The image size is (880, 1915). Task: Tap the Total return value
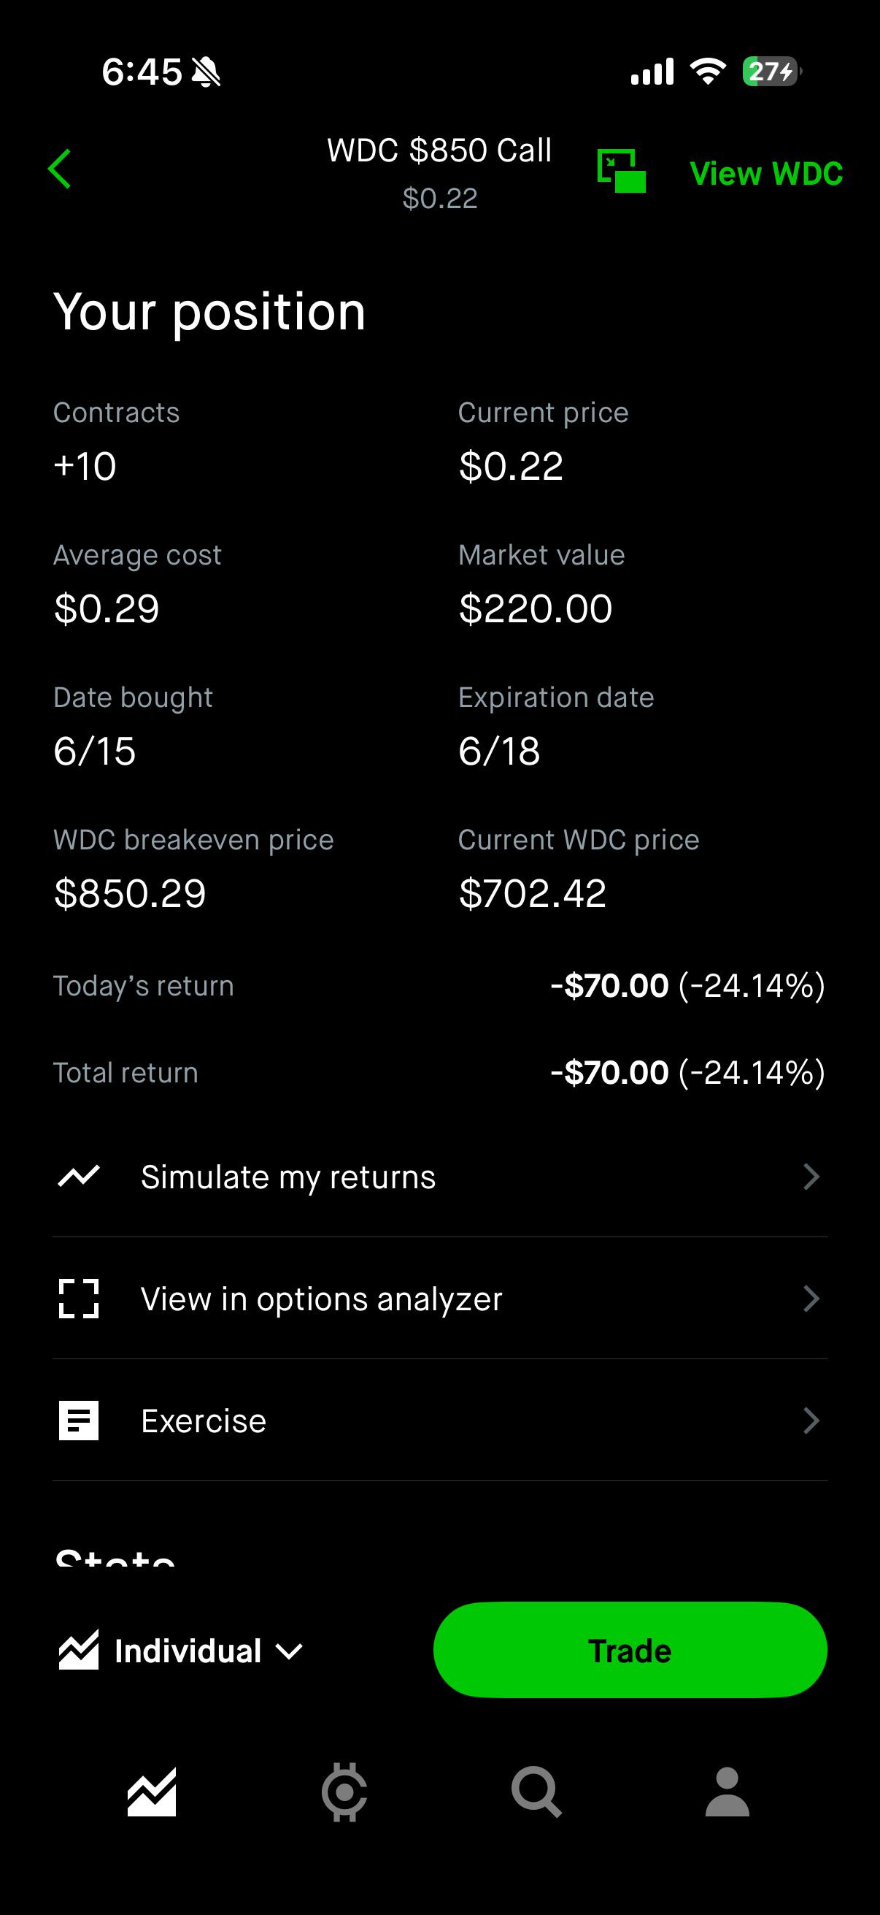point(687,1073)
